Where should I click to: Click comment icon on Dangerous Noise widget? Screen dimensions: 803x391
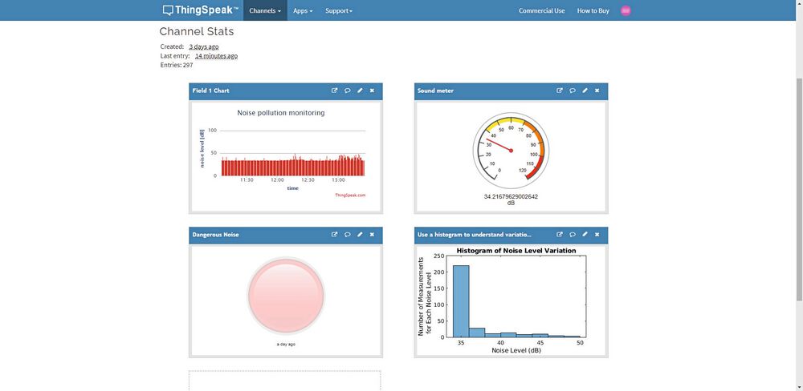click(x=348, y=235)
